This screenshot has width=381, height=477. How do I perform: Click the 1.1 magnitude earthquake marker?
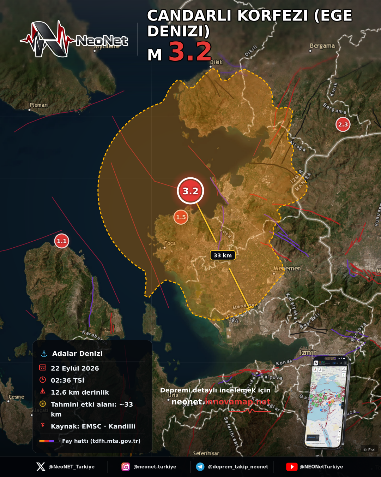(x=62, y=241)
